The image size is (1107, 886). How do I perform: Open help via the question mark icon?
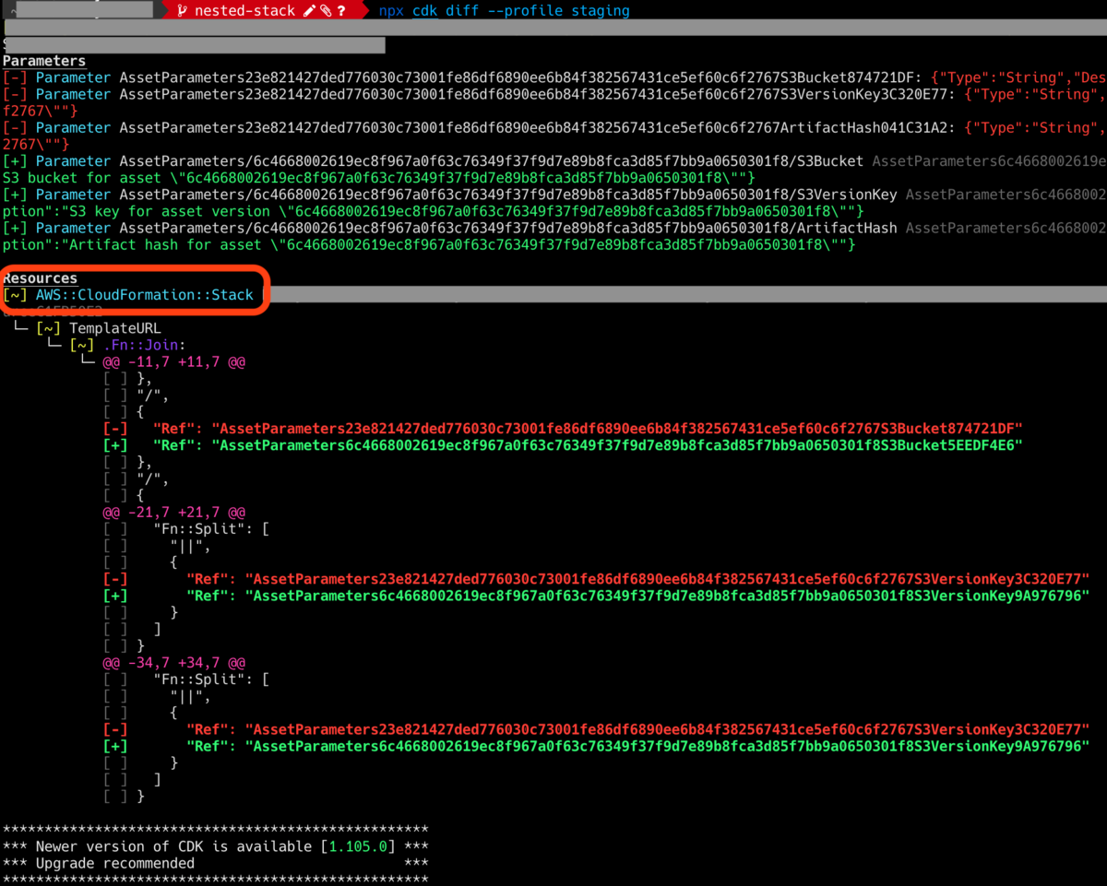tap(341, 10)
